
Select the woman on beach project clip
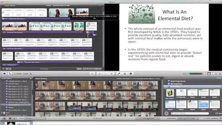(61, 12)
